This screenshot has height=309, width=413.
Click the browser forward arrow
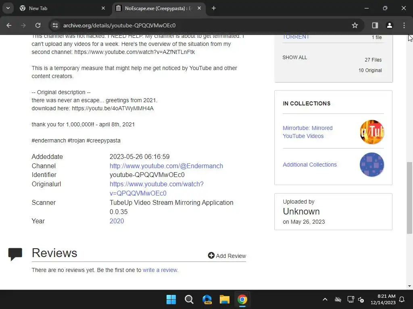click(23, 25)
